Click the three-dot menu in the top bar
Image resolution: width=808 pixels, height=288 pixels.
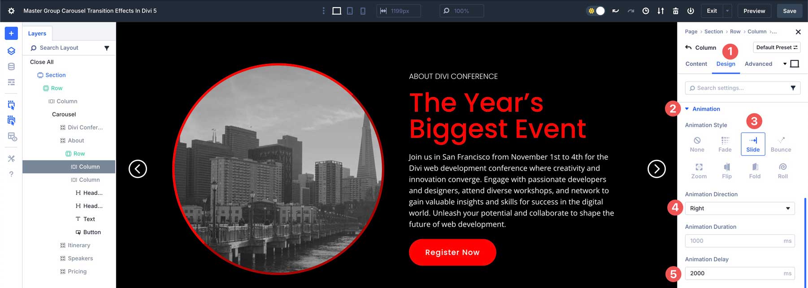click(x=323, y=11)
